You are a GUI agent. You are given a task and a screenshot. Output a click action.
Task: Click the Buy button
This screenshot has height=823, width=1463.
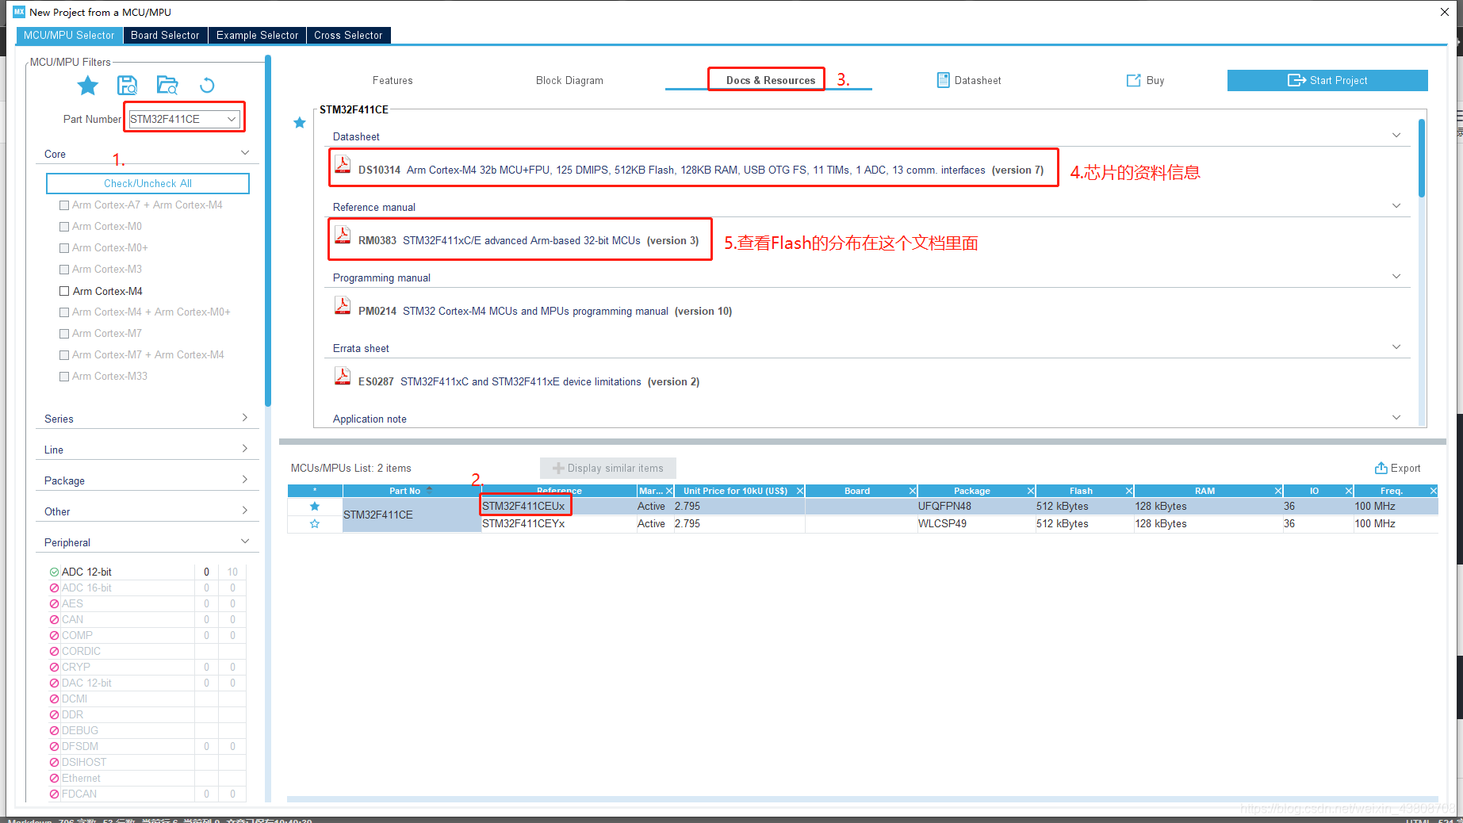click(1146, 80)
